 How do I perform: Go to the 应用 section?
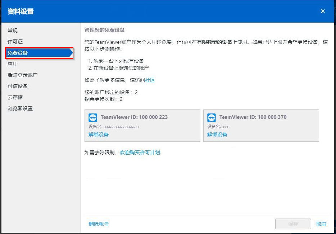click(13, 64)
